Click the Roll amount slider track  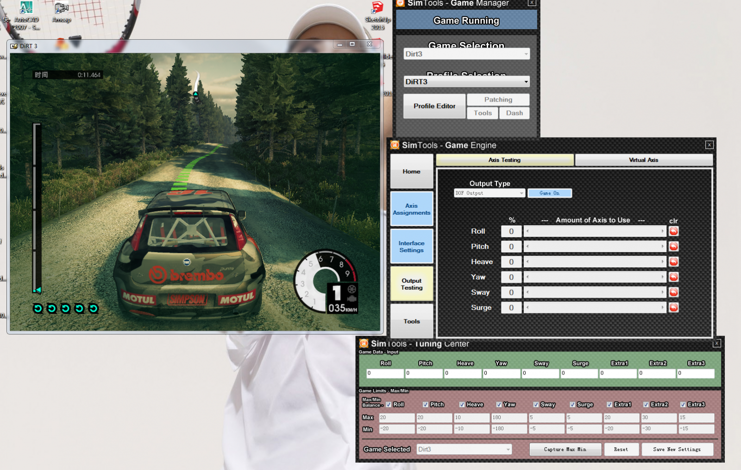click(x=595, y=231)
